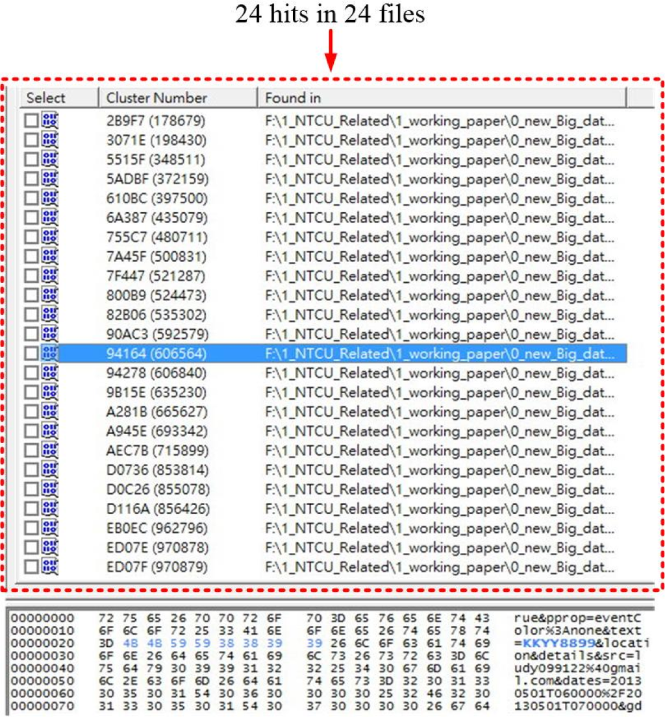This screenshot has width=665, height=717.
Task: Click the file icon on highlighted row 94164
Action: click(x=50, y=354)
